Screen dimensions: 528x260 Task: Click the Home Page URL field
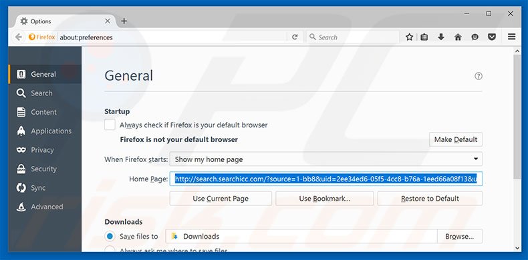[x=326, y=179]
